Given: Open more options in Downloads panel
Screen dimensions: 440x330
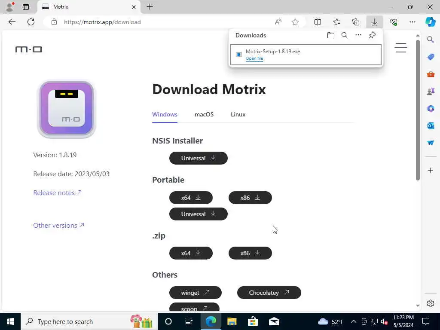Looking at the screenshot, I should pos(358,35).
